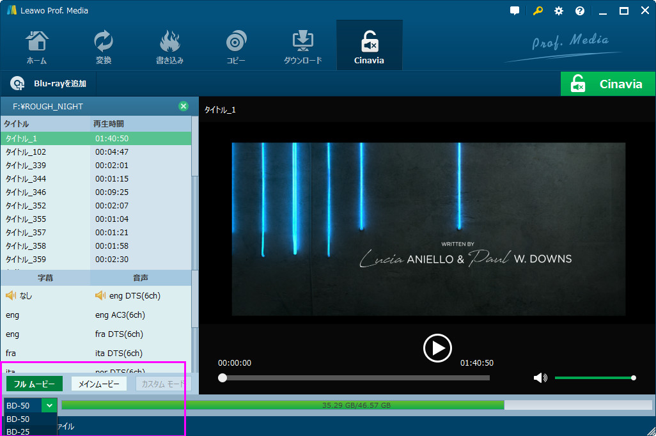Viewport: 656px width, 436px height.
Task: Click the subtitle/audio list scrollbar
Action: (195, 299)
